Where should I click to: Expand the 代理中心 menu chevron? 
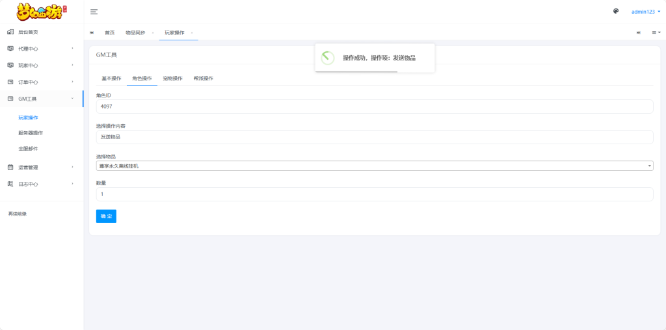[72, 48]
